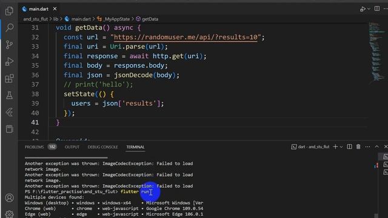Click 'Edge (web)' row in terminal
The image size is (388, 218).
[x=114, y=214]
